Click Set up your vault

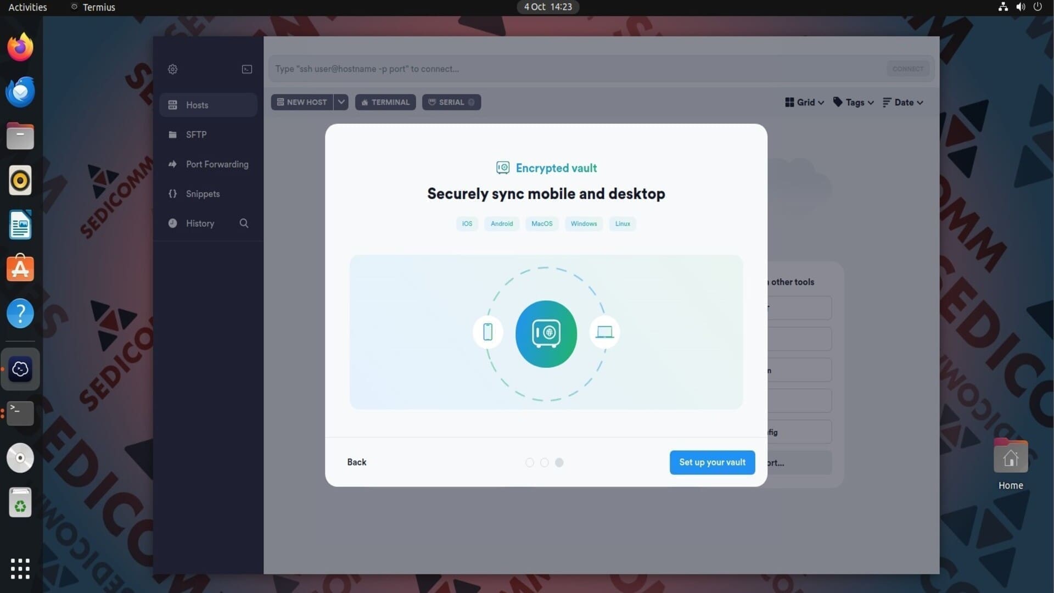(x=712, y=462)
